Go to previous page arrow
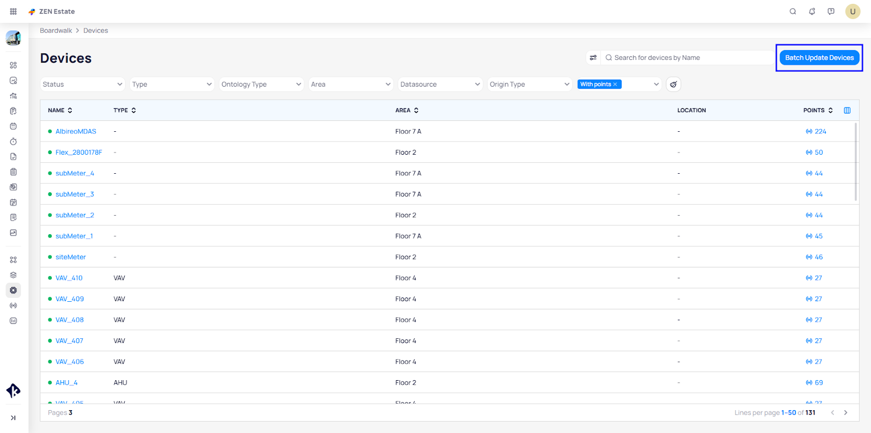The height and width of the screenshot is (433, 871). [832, 413]
